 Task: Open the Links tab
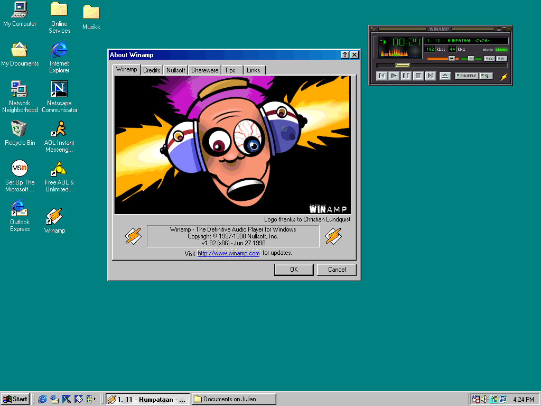tap(253, 70)
